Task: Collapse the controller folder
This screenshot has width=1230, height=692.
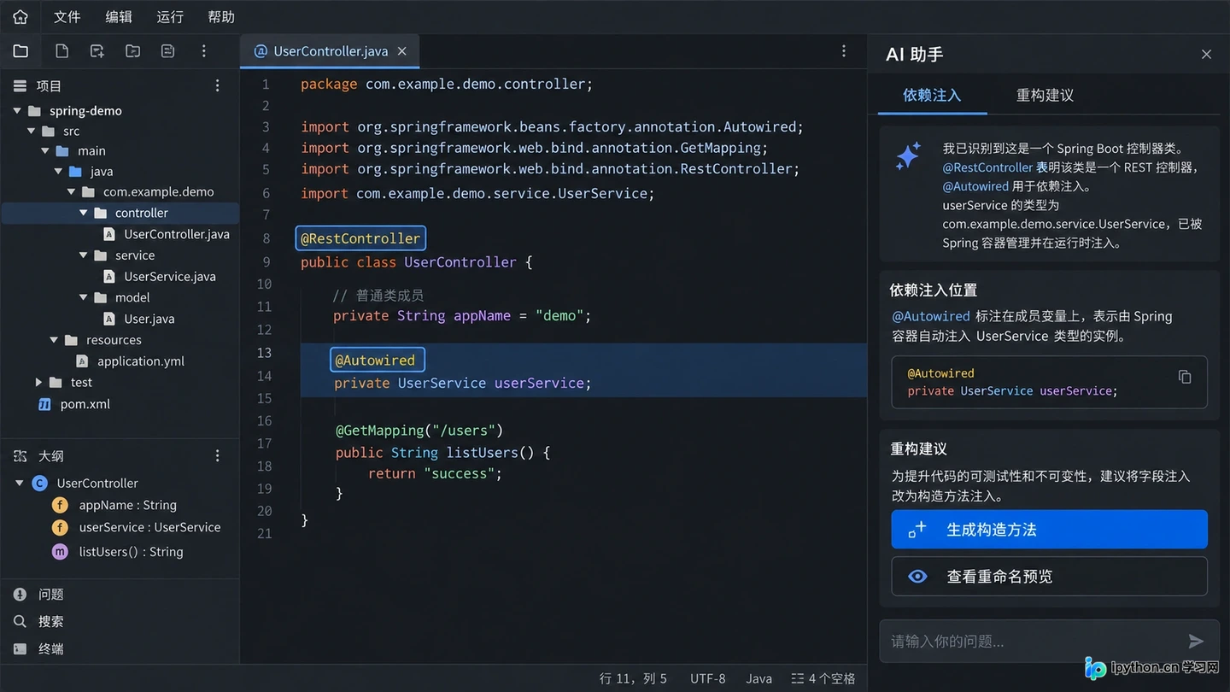Action: pos(84,213)
